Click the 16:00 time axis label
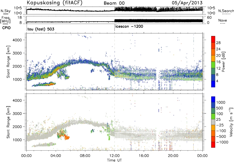Image resolution: width=234 pixels, height=162 pixels. 144,156
